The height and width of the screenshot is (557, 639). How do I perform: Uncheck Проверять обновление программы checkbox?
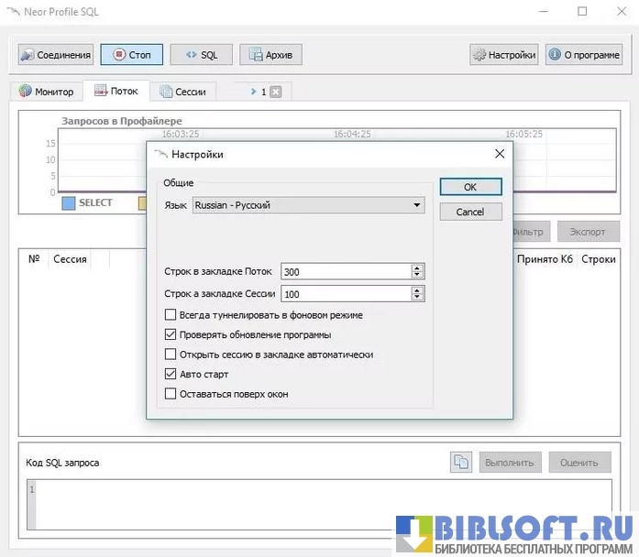171,334
